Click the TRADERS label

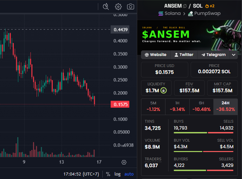[153, 159]
